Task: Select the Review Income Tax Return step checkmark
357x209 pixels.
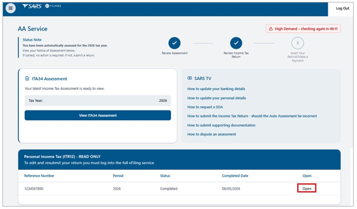Action: (x=236, y=43)
